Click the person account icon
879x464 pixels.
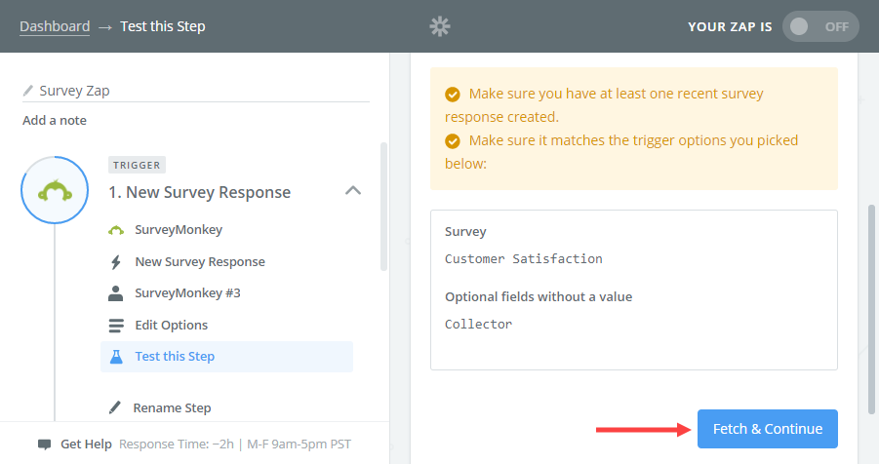(115, 293)
